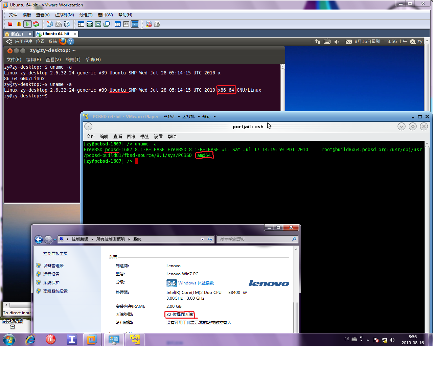433x369 pixels.
Task: Click the summary view toolbar icon
Action: point(118,24)
